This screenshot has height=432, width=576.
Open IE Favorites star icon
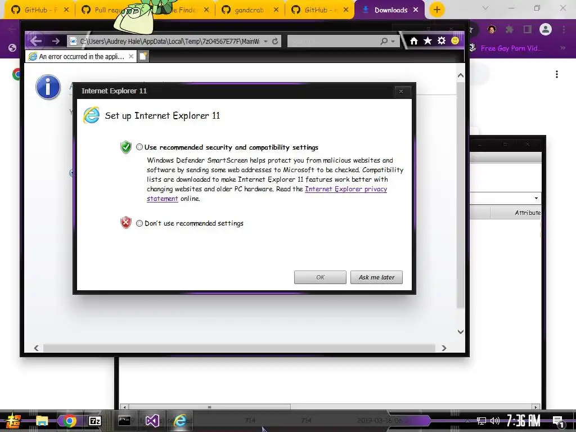427,40
